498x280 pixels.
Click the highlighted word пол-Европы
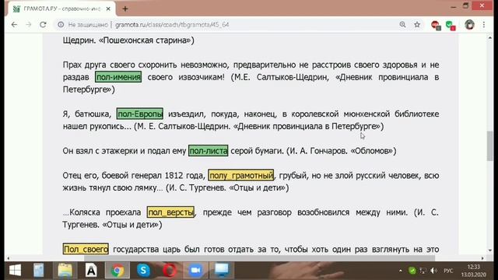point(140,114)
